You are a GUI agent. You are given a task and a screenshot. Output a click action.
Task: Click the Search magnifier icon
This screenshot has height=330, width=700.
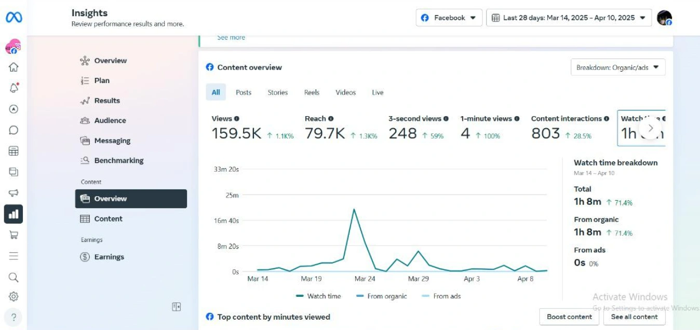pos(14,277)
